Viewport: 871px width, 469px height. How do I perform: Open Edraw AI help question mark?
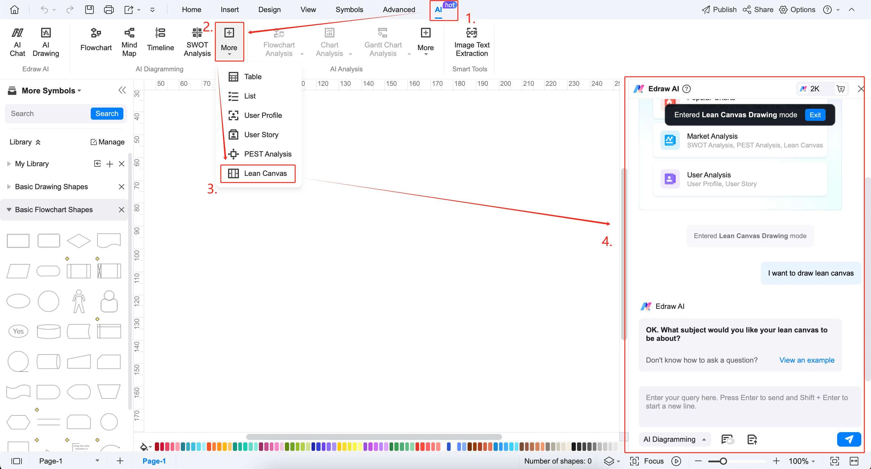(687, 89)
